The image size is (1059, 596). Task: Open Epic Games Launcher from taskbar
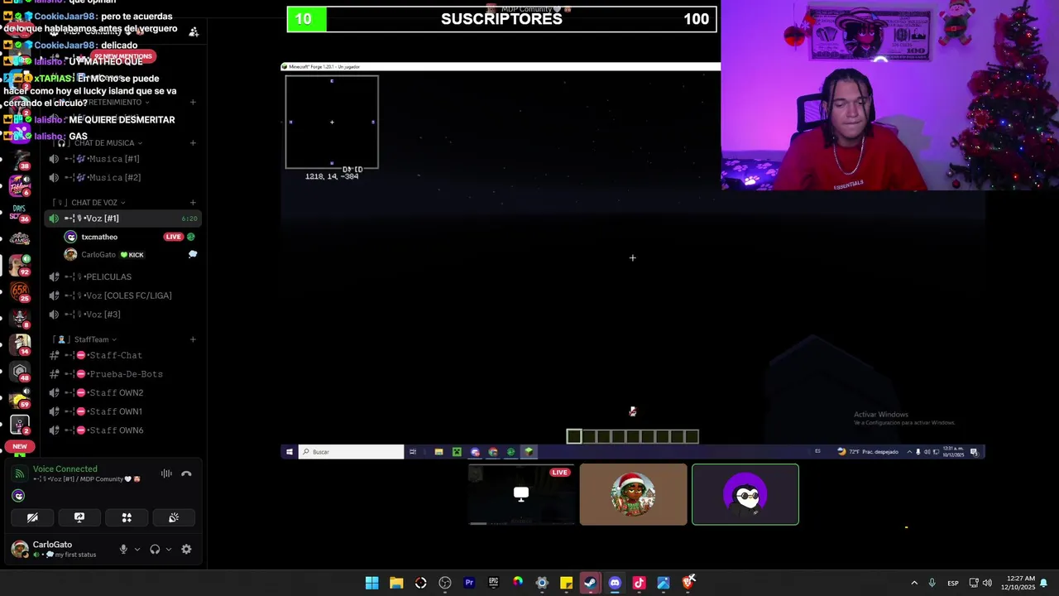[x=493, y=583]
